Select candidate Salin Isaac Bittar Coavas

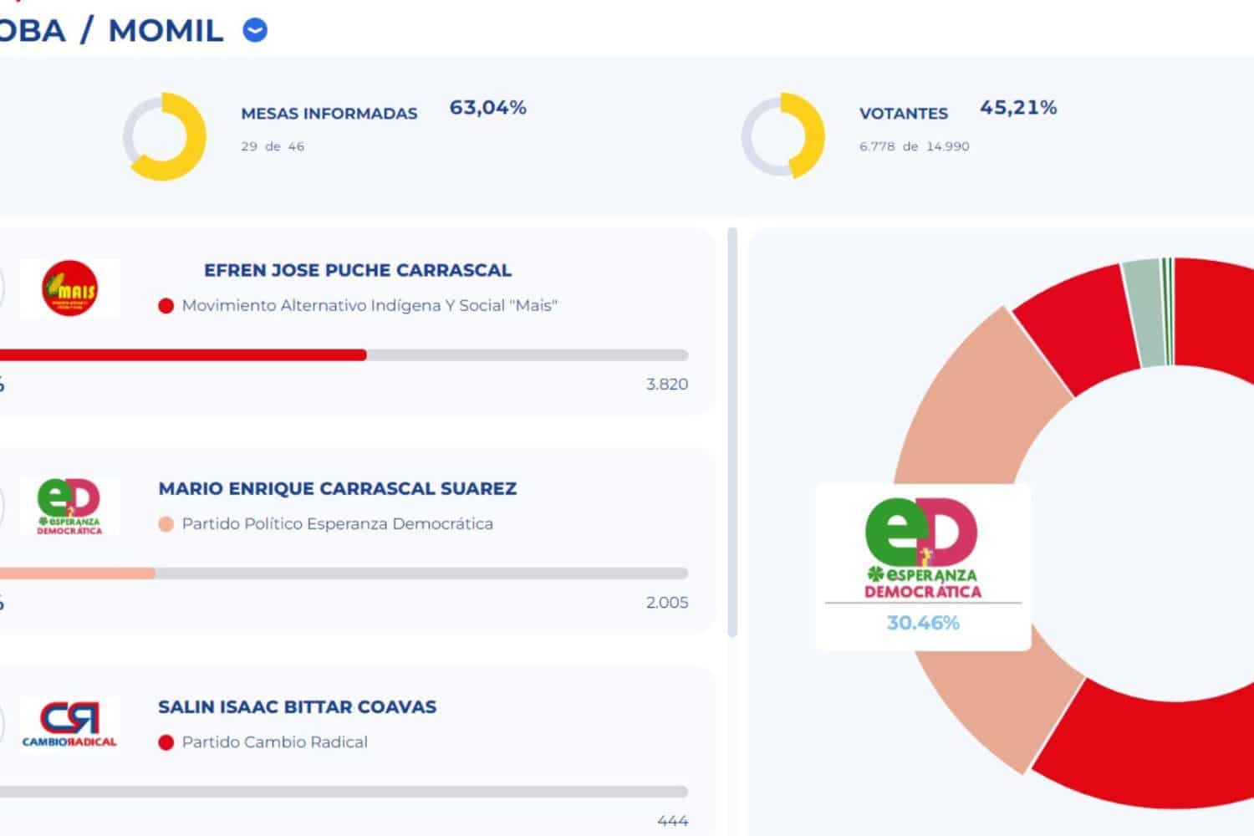(x=298, y=706)
